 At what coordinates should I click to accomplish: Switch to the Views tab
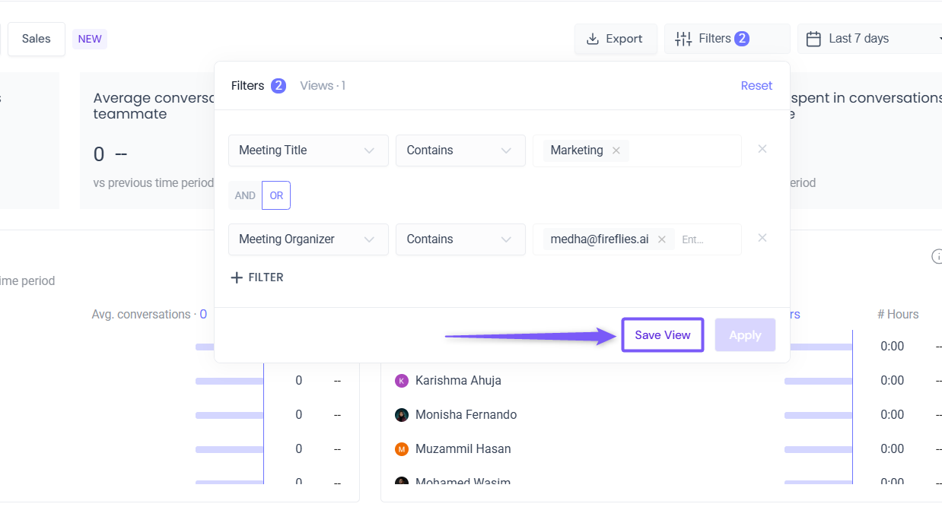click(x=323, y=86)
